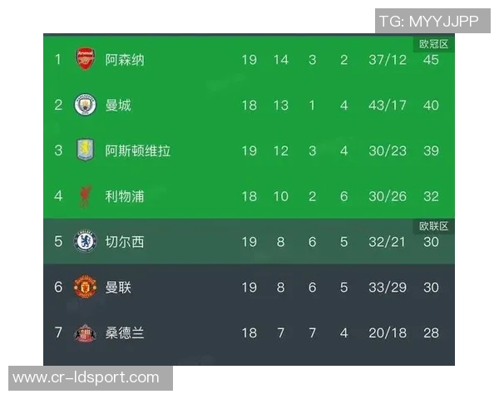Select the Aston Villa club badge
This screenshot has width=499, height=399.
click(x=86, y=150)
